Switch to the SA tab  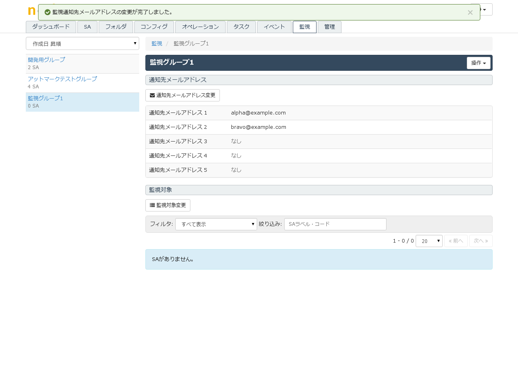click(x=87, y=27)
